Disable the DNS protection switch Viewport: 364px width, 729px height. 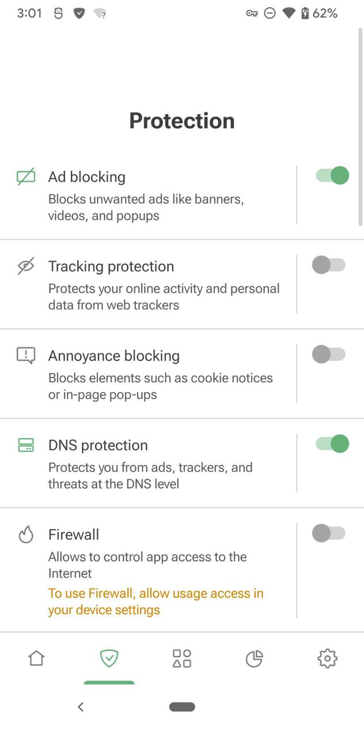331,444
